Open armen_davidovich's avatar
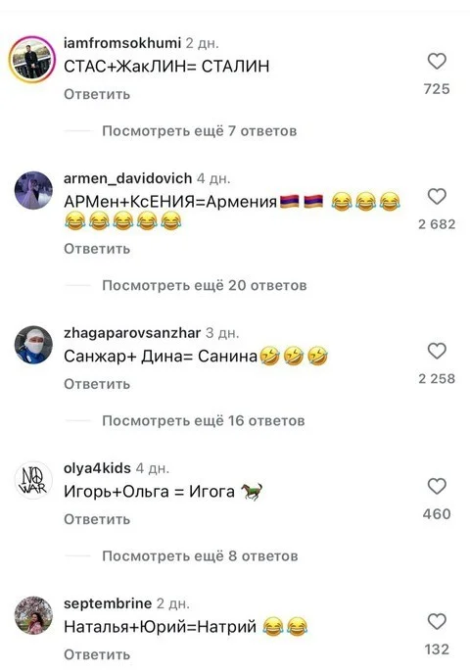Image resolution: width=470 pixels, height=672 pixels. pyautogui.click(x=33, y=190)
